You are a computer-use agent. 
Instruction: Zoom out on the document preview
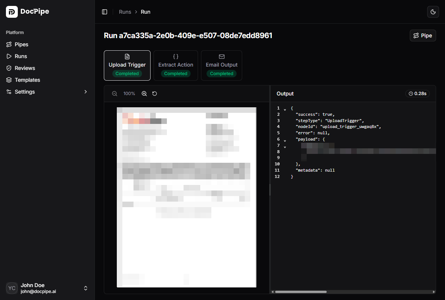tap(115, 94)
